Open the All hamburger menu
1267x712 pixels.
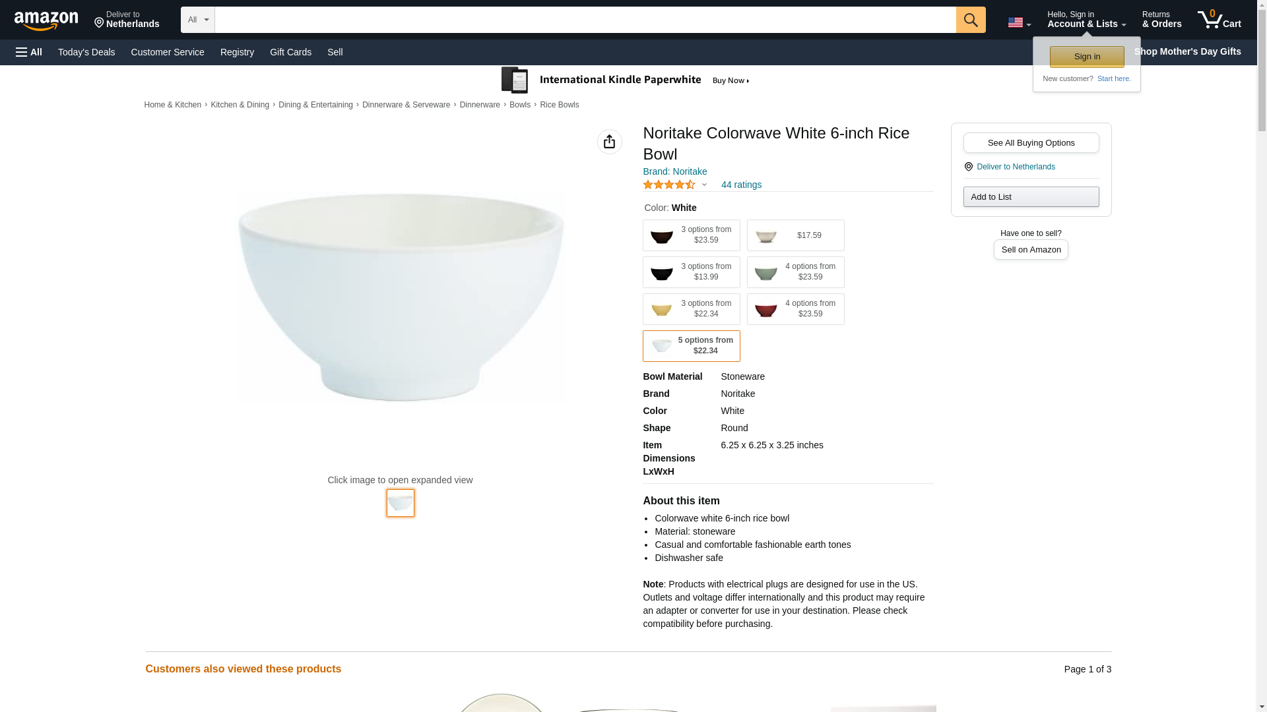coord(29,52)
